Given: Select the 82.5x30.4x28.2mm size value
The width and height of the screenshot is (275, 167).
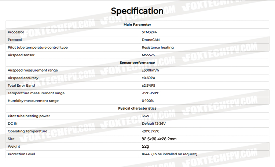Looking at the screenshot, I should tap(159, 139).
